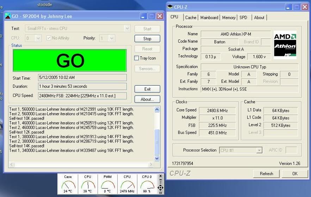Image resolution: width=311 pixels, height=197 pixels.
Task: Click the SP2004 title bar icon
Action: click(x=8, y=16)
